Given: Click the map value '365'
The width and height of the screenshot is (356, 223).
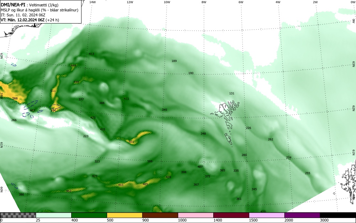Looking at the screenshot, I should 222,170.
